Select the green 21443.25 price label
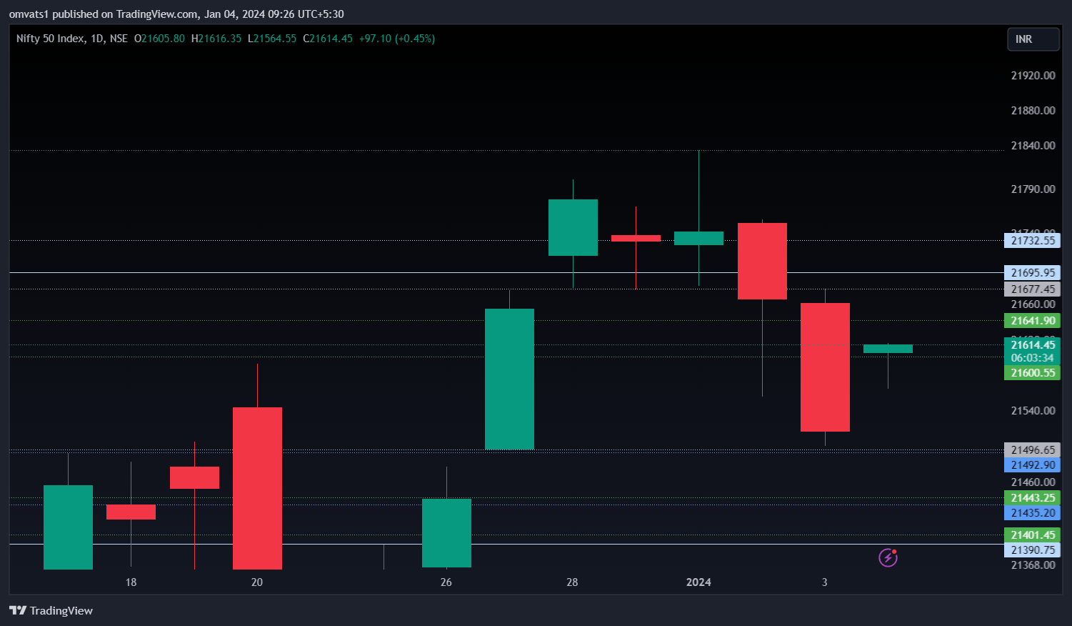The height and width of the screenshot is (626, 1072). tap(1032, 498)
